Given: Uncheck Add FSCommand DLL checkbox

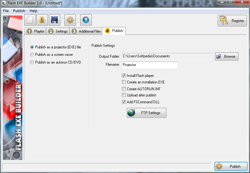Looking at the screenshot, I should [x=124, y=102].
